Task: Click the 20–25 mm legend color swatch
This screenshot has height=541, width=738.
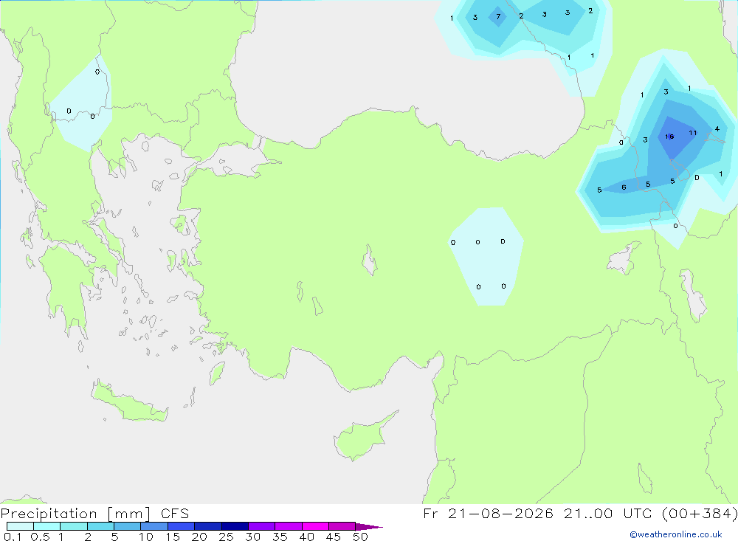Action: point(208,526)
